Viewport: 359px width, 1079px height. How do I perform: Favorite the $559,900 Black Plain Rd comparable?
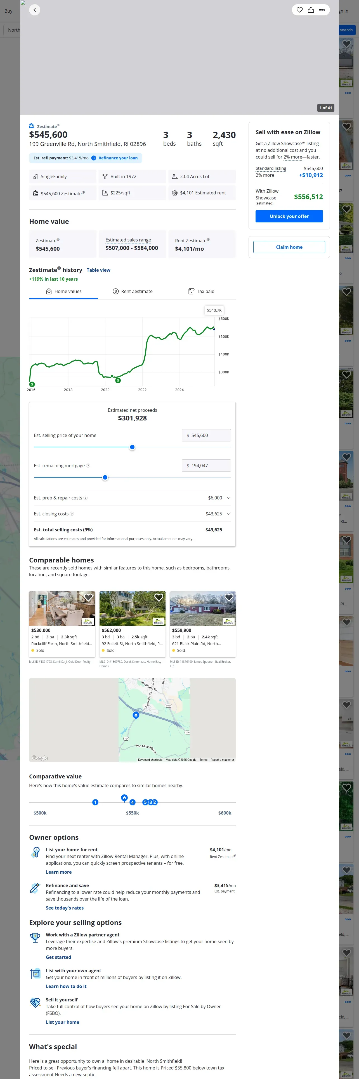229,598
